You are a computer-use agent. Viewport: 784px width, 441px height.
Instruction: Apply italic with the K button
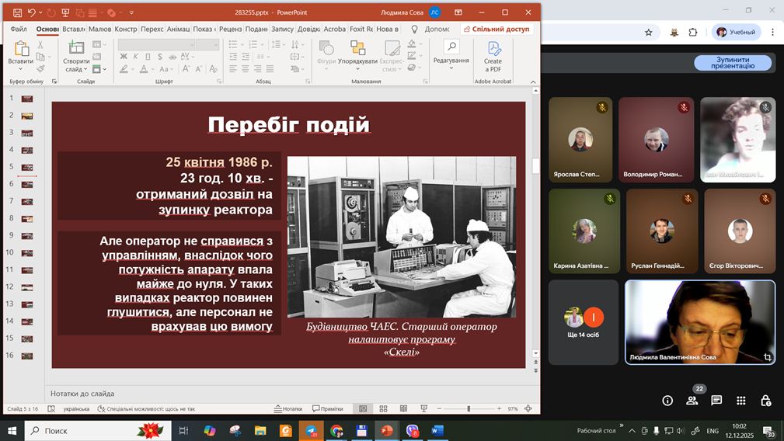point(135,57)
